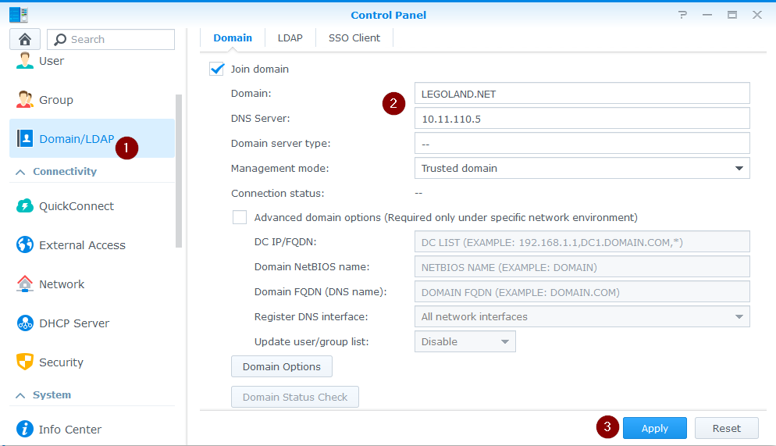776x446 pixels.
Task: Collapse the Connectivity section
Action: pos(20,172)
